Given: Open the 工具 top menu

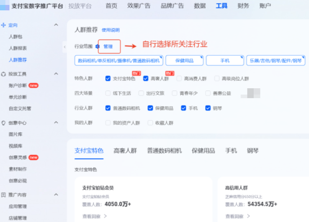Looking at the screenshot, I should [x=222, y=6].
